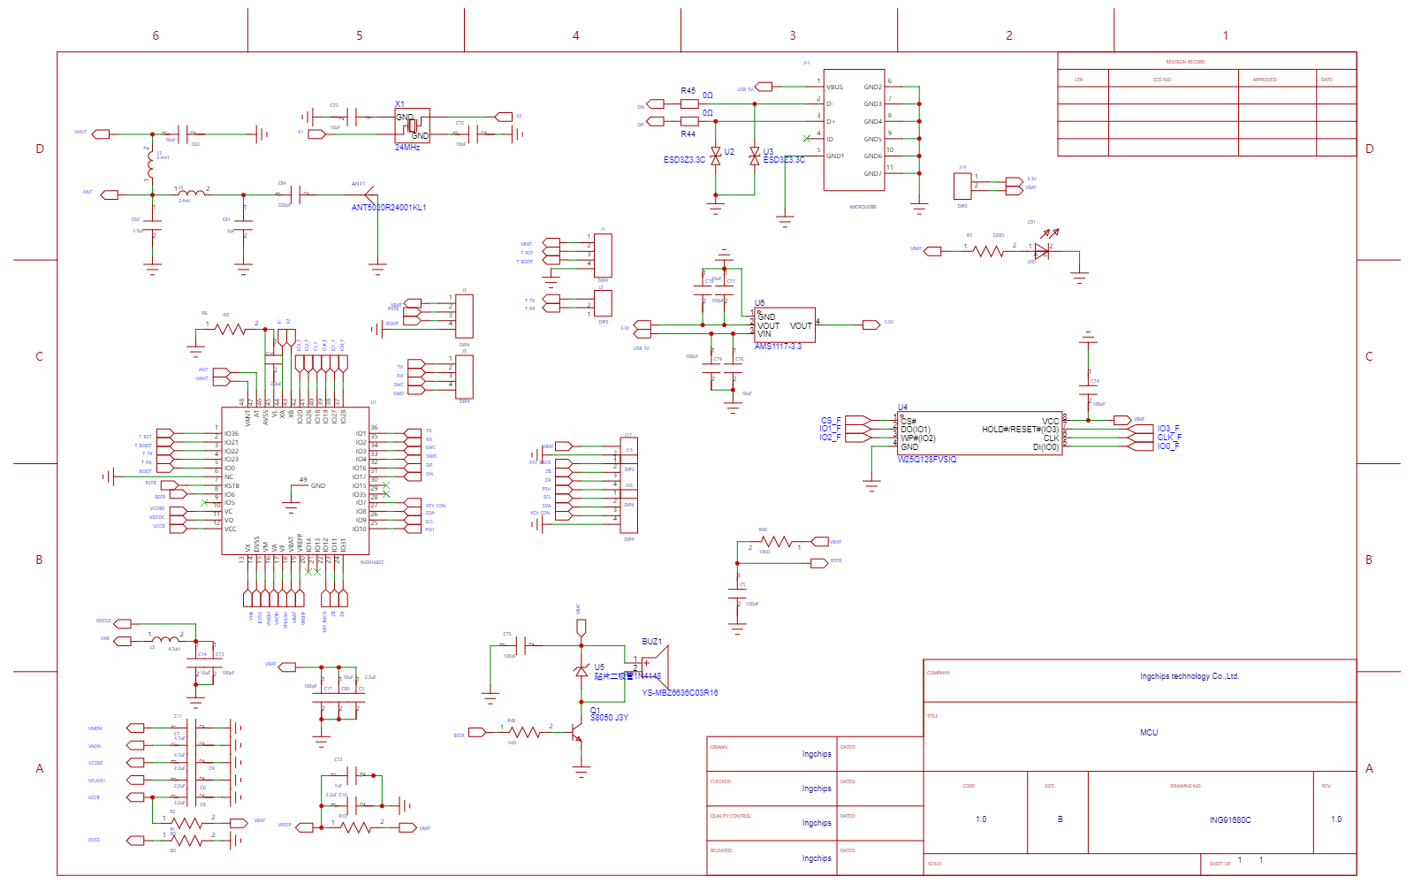Screen dimensions: 1414x884
Task: Select the J14 two-pin connector body
Action: pos(963,187)
